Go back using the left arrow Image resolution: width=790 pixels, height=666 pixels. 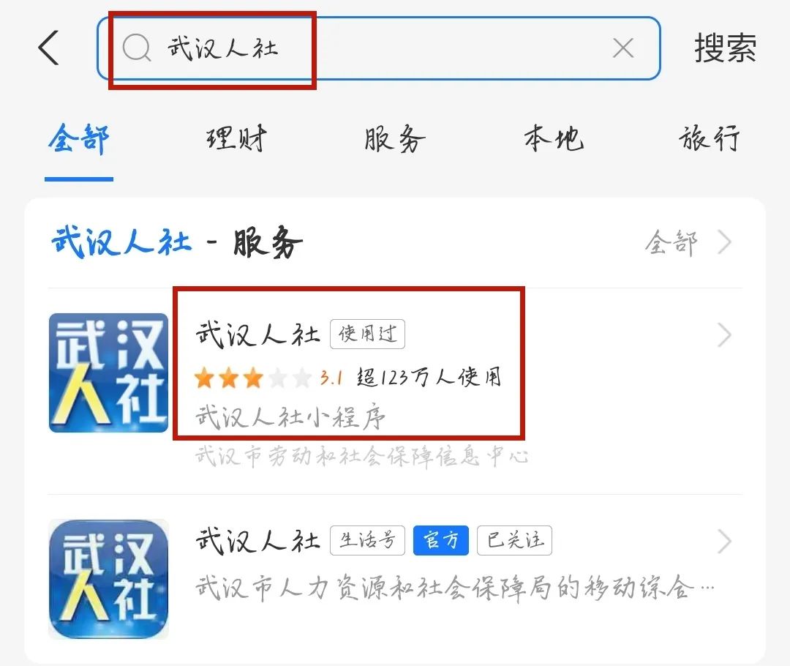48,48
